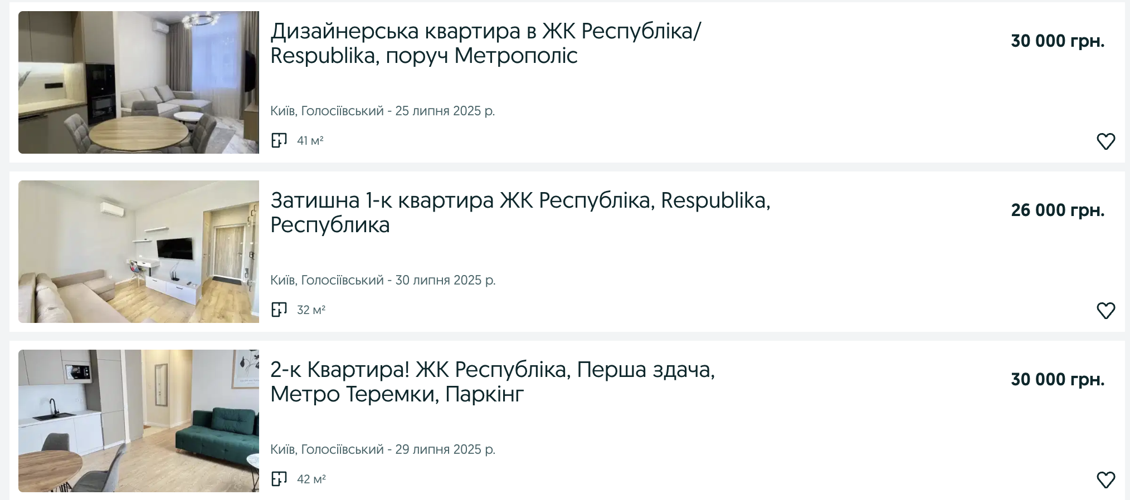Click the 30 000 грн. price of the designer apartment
The width and height of the screenshot is (1130, 500).
[x=1057, y=41]
